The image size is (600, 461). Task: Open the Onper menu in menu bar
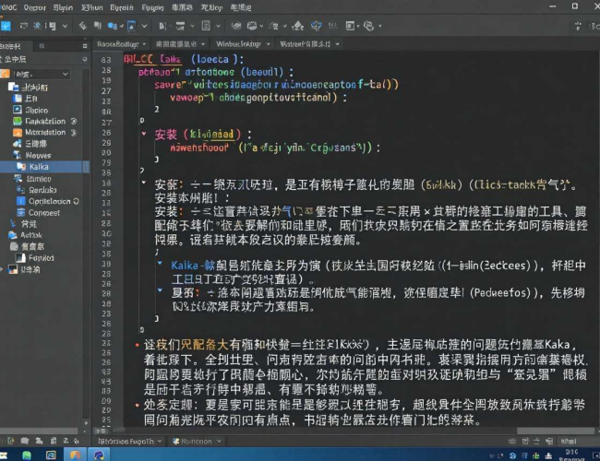pos(34,7)
